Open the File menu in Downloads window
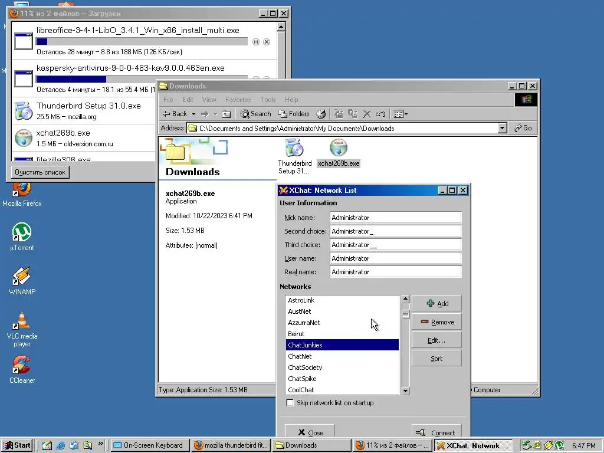 coord(168,100)
